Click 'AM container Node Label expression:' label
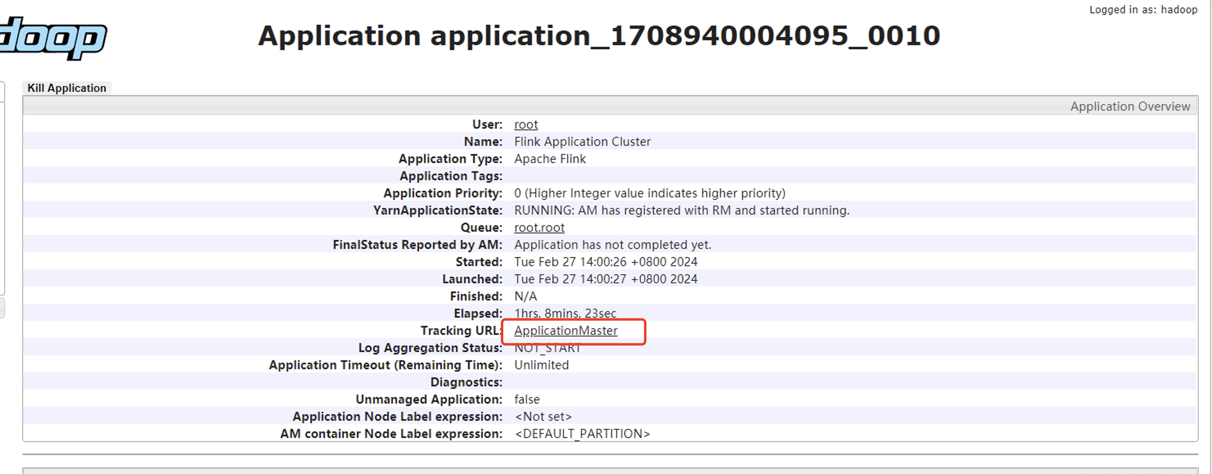The height and width of the screenshot is (474, 1212). (392, 434)
